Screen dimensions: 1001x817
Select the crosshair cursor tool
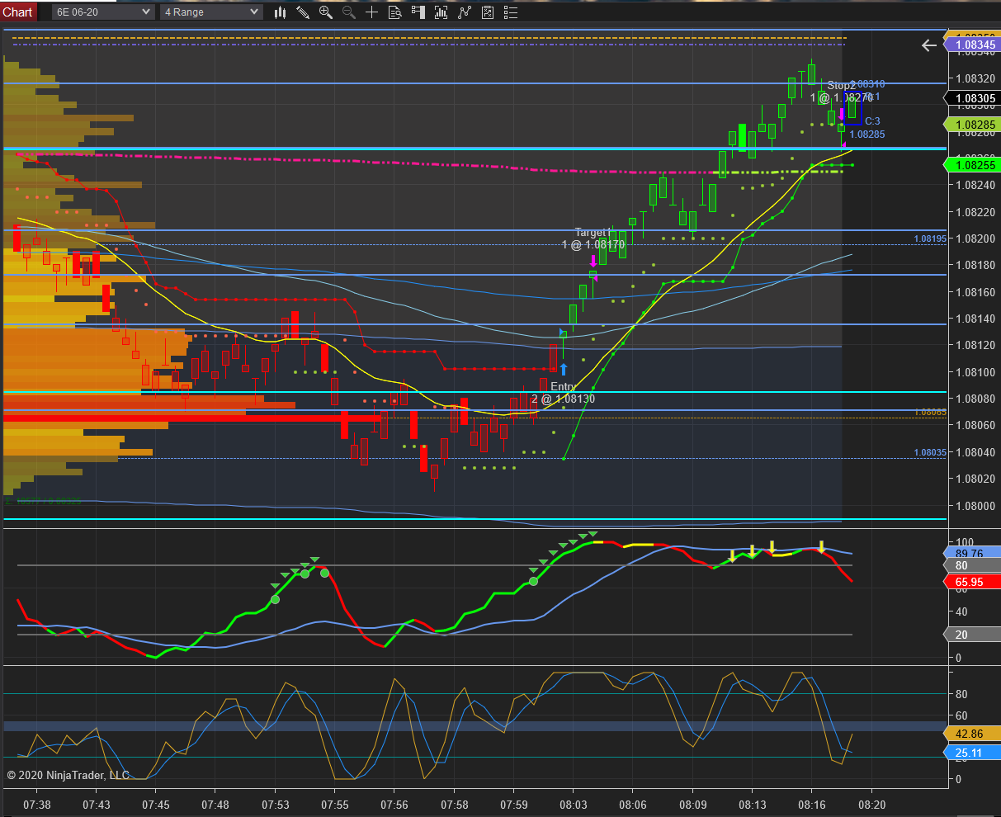(x=372, y=12)
